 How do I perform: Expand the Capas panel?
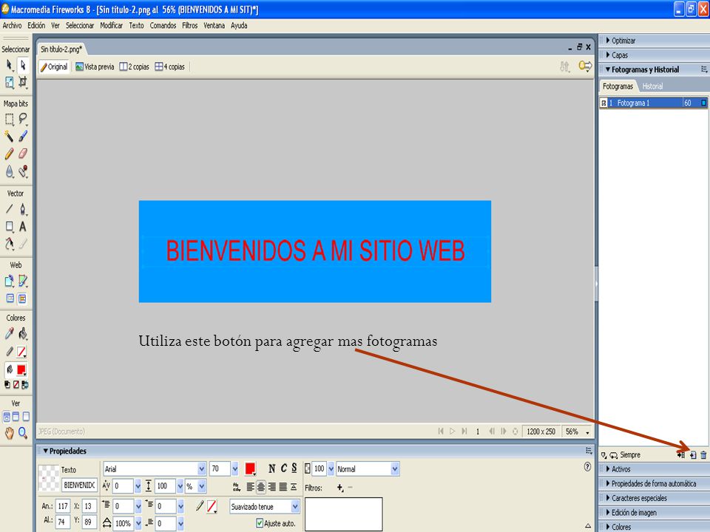click(x=608, y=55)
